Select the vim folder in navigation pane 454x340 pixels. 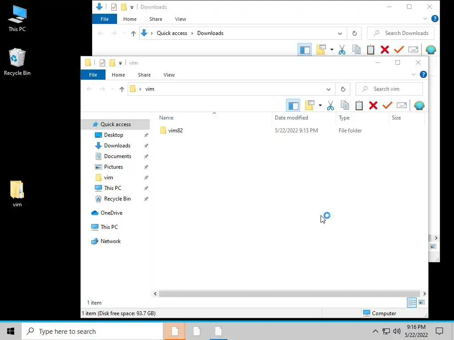108,178
